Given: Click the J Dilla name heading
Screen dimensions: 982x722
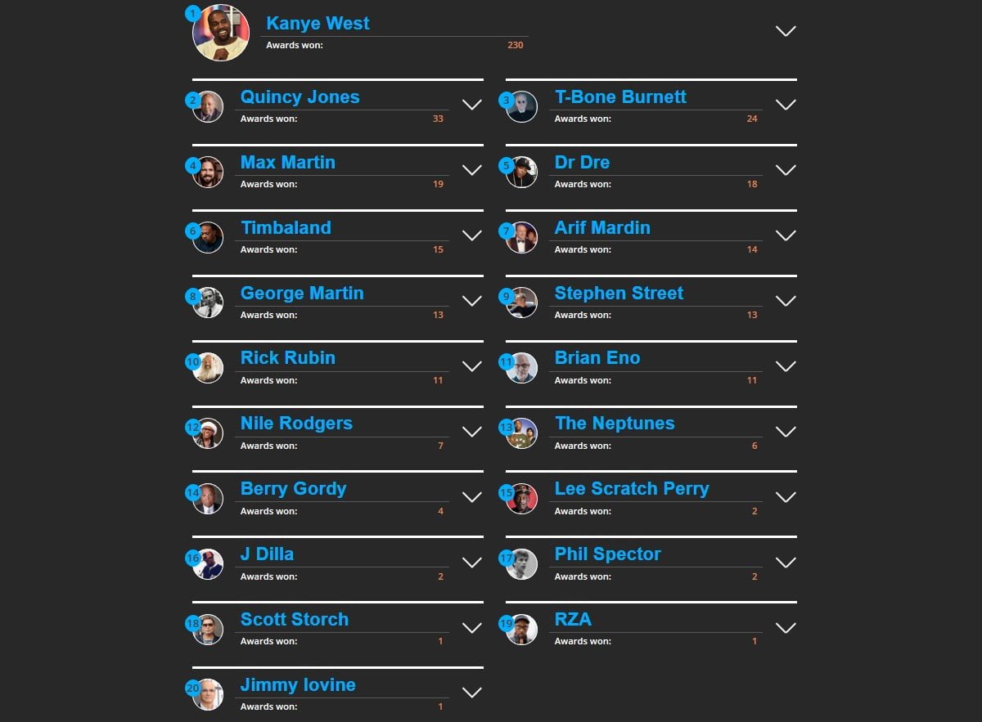Looking at the screenshot, I should [x=267, y=554].
